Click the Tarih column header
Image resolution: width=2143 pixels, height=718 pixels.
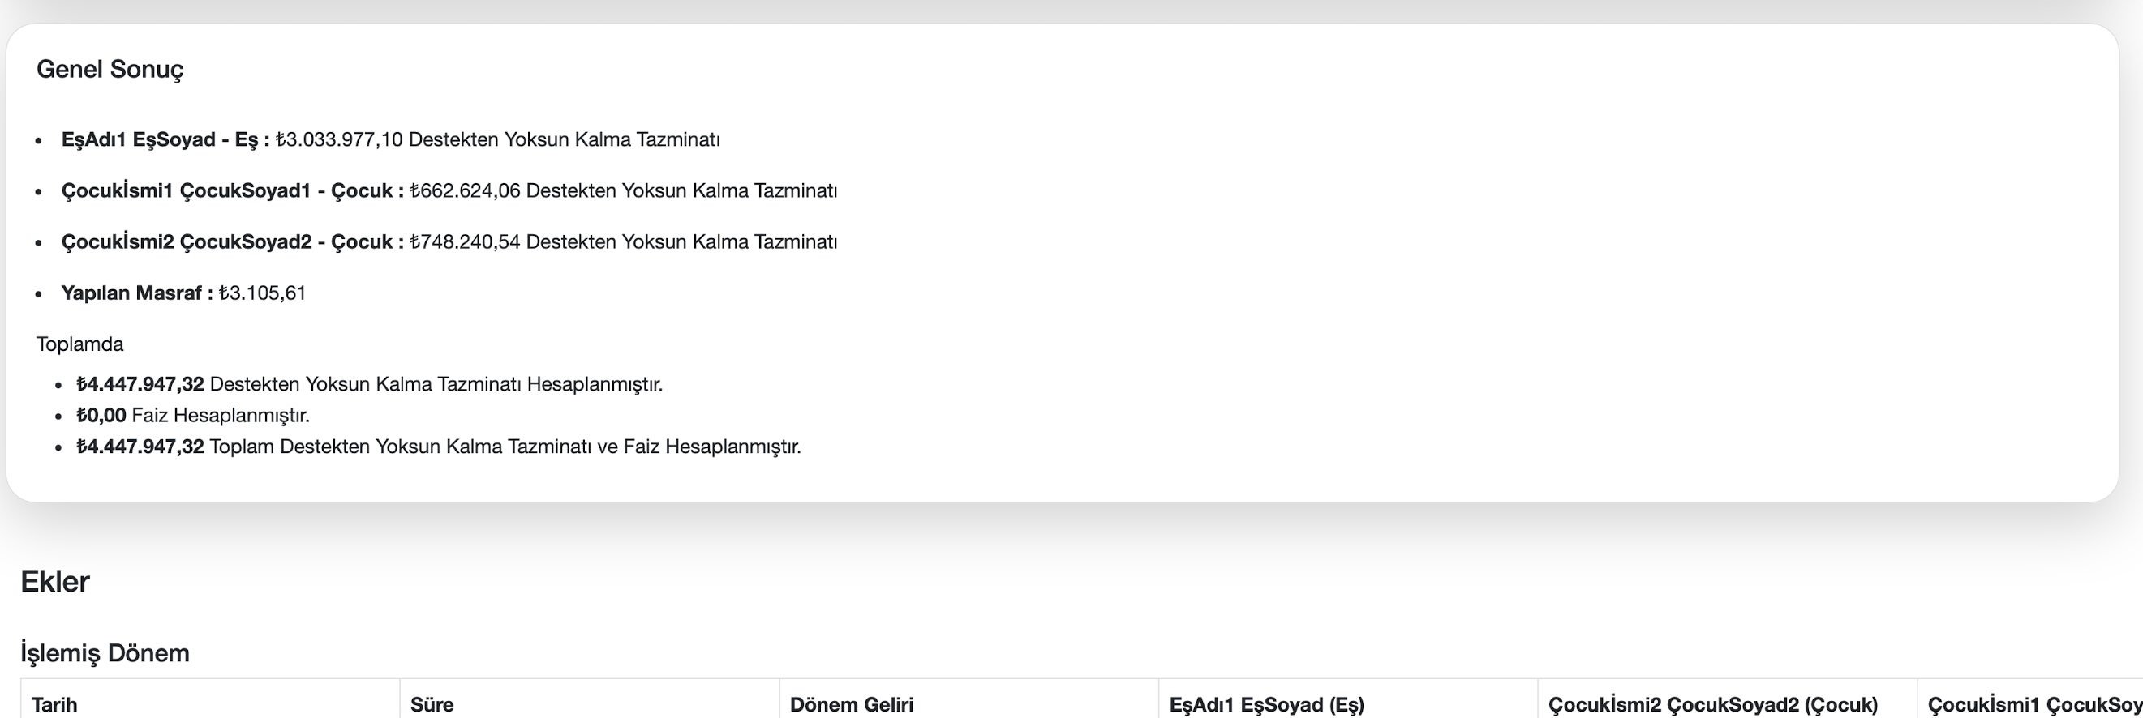pyautogui.click(x=54, y=705)
